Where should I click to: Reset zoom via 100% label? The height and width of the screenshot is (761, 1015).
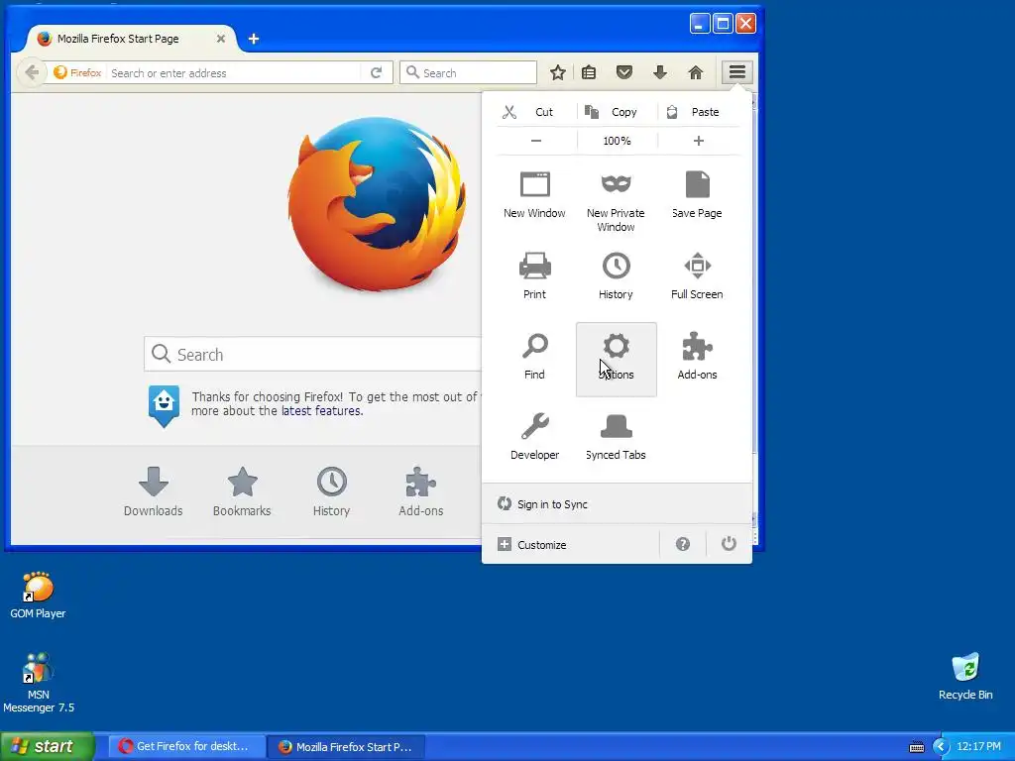point(617,141)
